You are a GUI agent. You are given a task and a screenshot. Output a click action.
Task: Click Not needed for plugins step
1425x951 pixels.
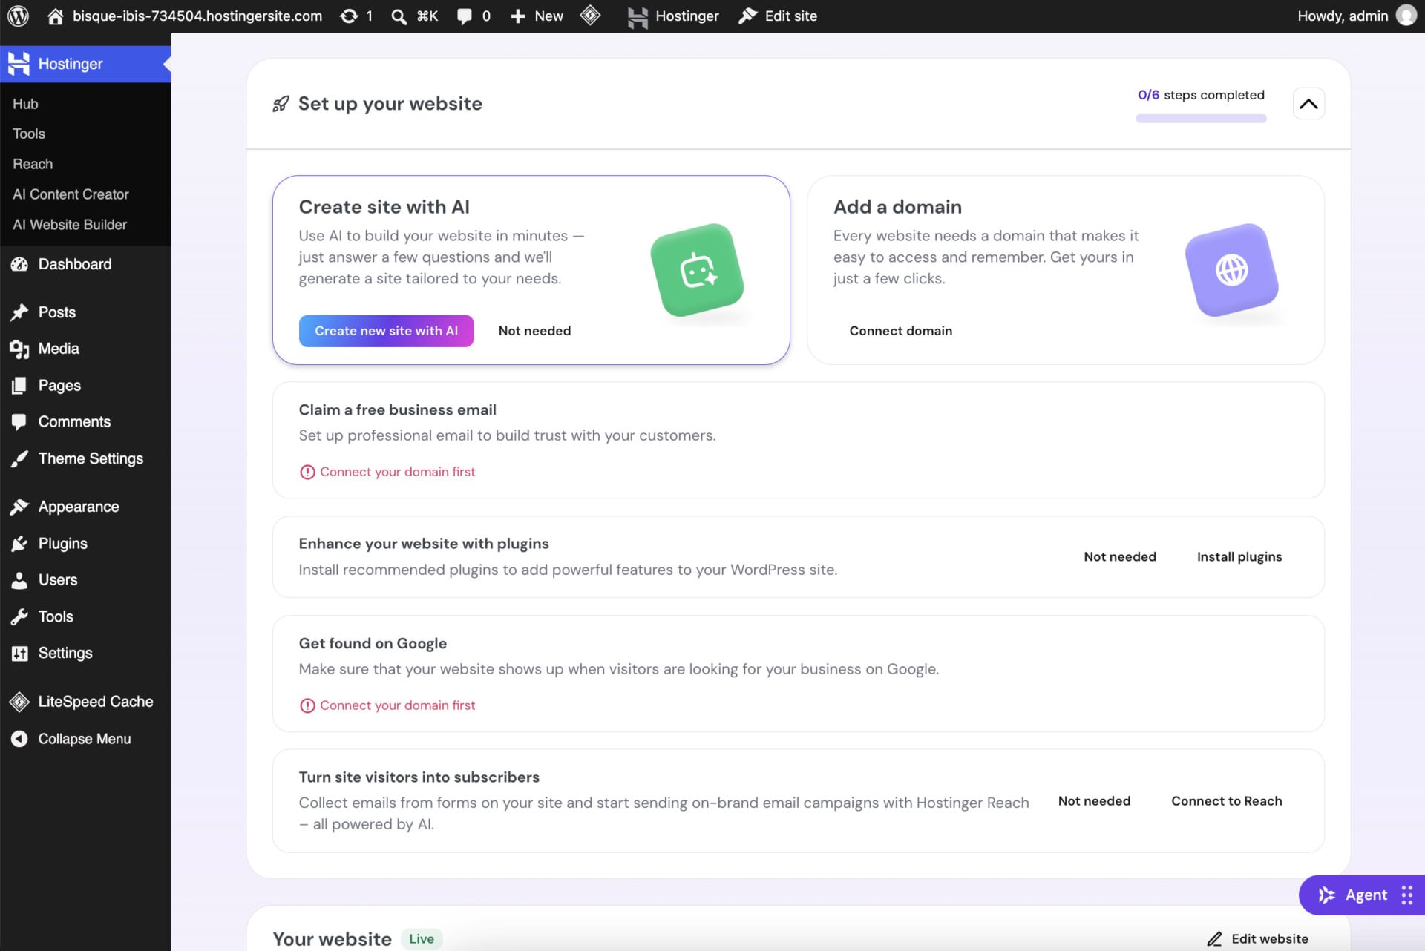click(1119, 557)
